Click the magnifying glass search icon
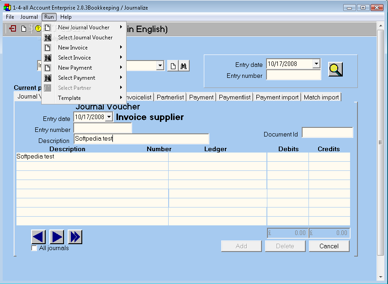Image resolution: width=388 pixels, height=284 pixels. (335, 69)
